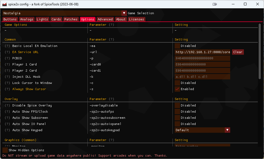Click the EA Service URL help icon
This screenshot has height=159, width=264.
tap(7, 52)
